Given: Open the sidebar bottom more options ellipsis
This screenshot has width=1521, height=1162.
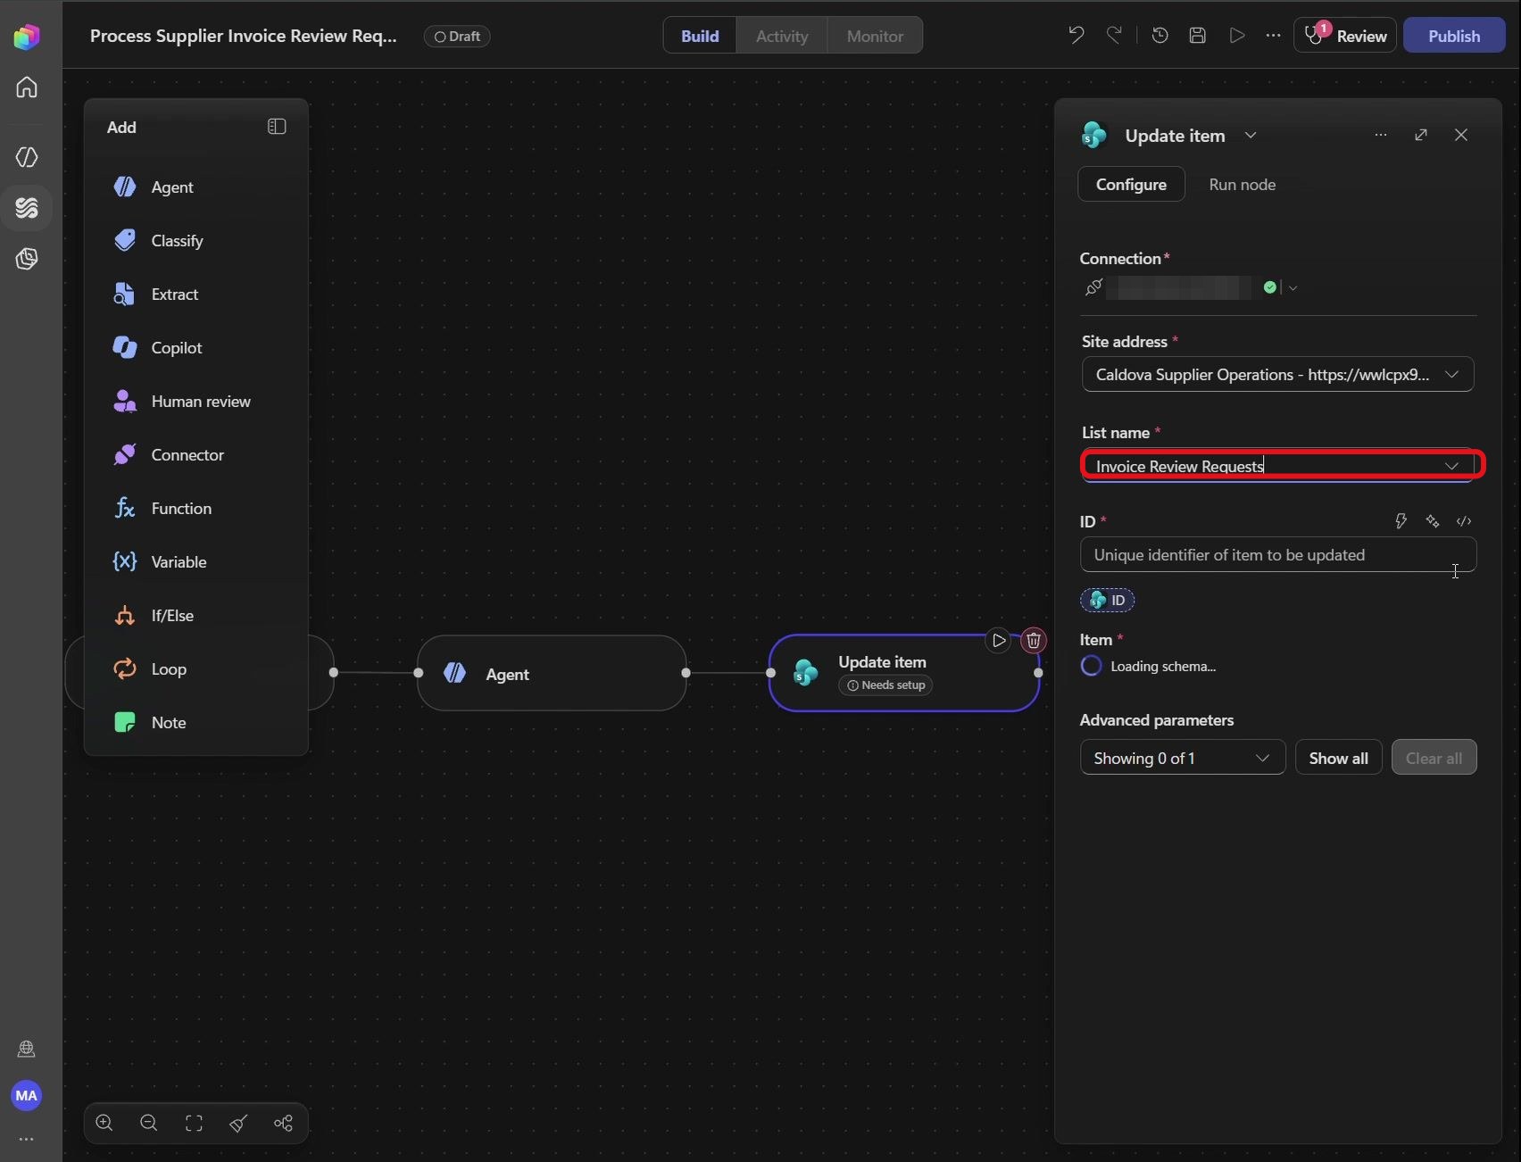Looking at the screenshot, I should [x=27, y=1139].
